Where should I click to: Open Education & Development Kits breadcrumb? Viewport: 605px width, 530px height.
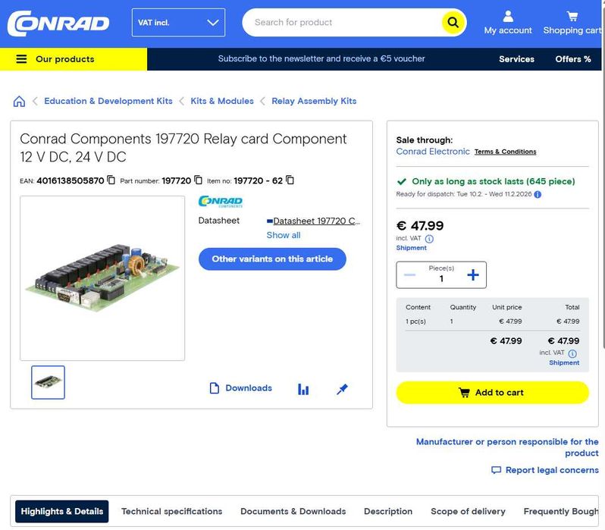tap(108, 101)
